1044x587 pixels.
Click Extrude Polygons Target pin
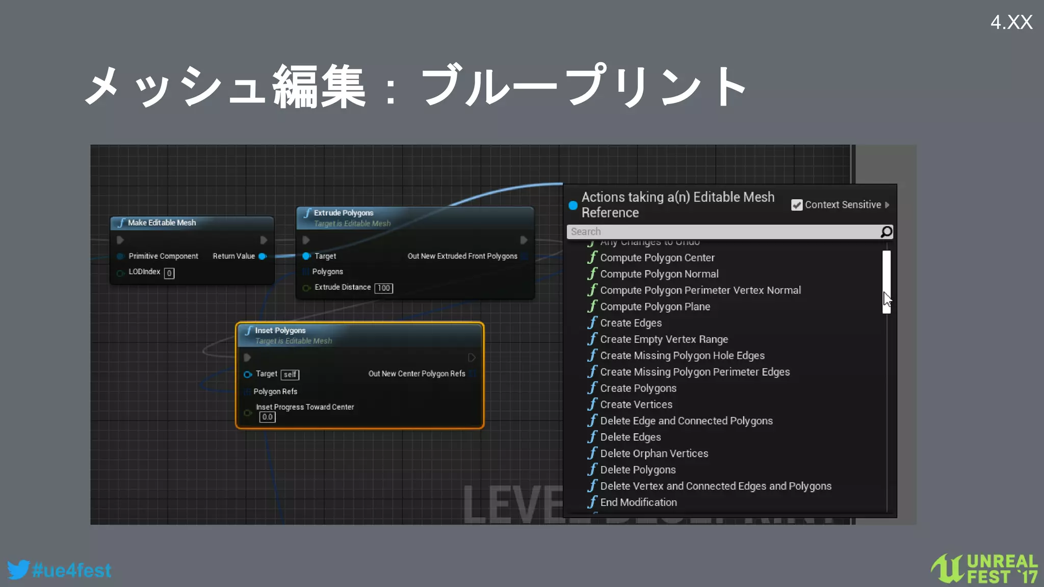pyautogui.click(x=306, y=256)
